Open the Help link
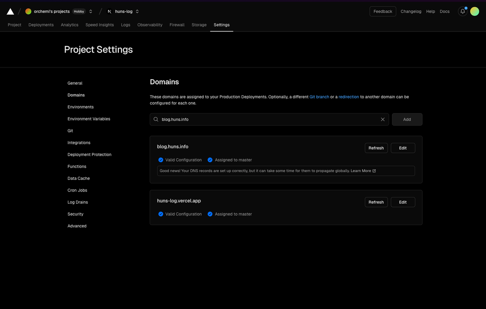 tap(431, 11)
